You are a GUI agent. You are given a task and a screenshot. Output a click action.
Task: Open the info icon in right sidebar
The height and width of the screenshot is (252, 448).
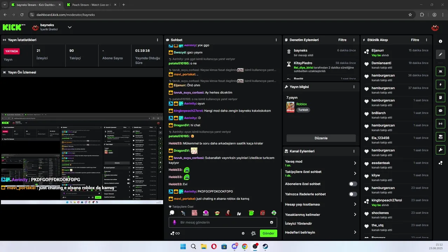point(440,41)
